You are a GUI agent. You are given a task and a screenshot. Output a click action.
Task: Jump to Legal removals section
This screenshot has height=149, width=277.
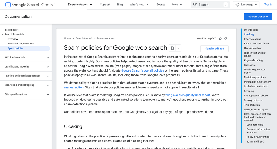(x=255, y=125)
